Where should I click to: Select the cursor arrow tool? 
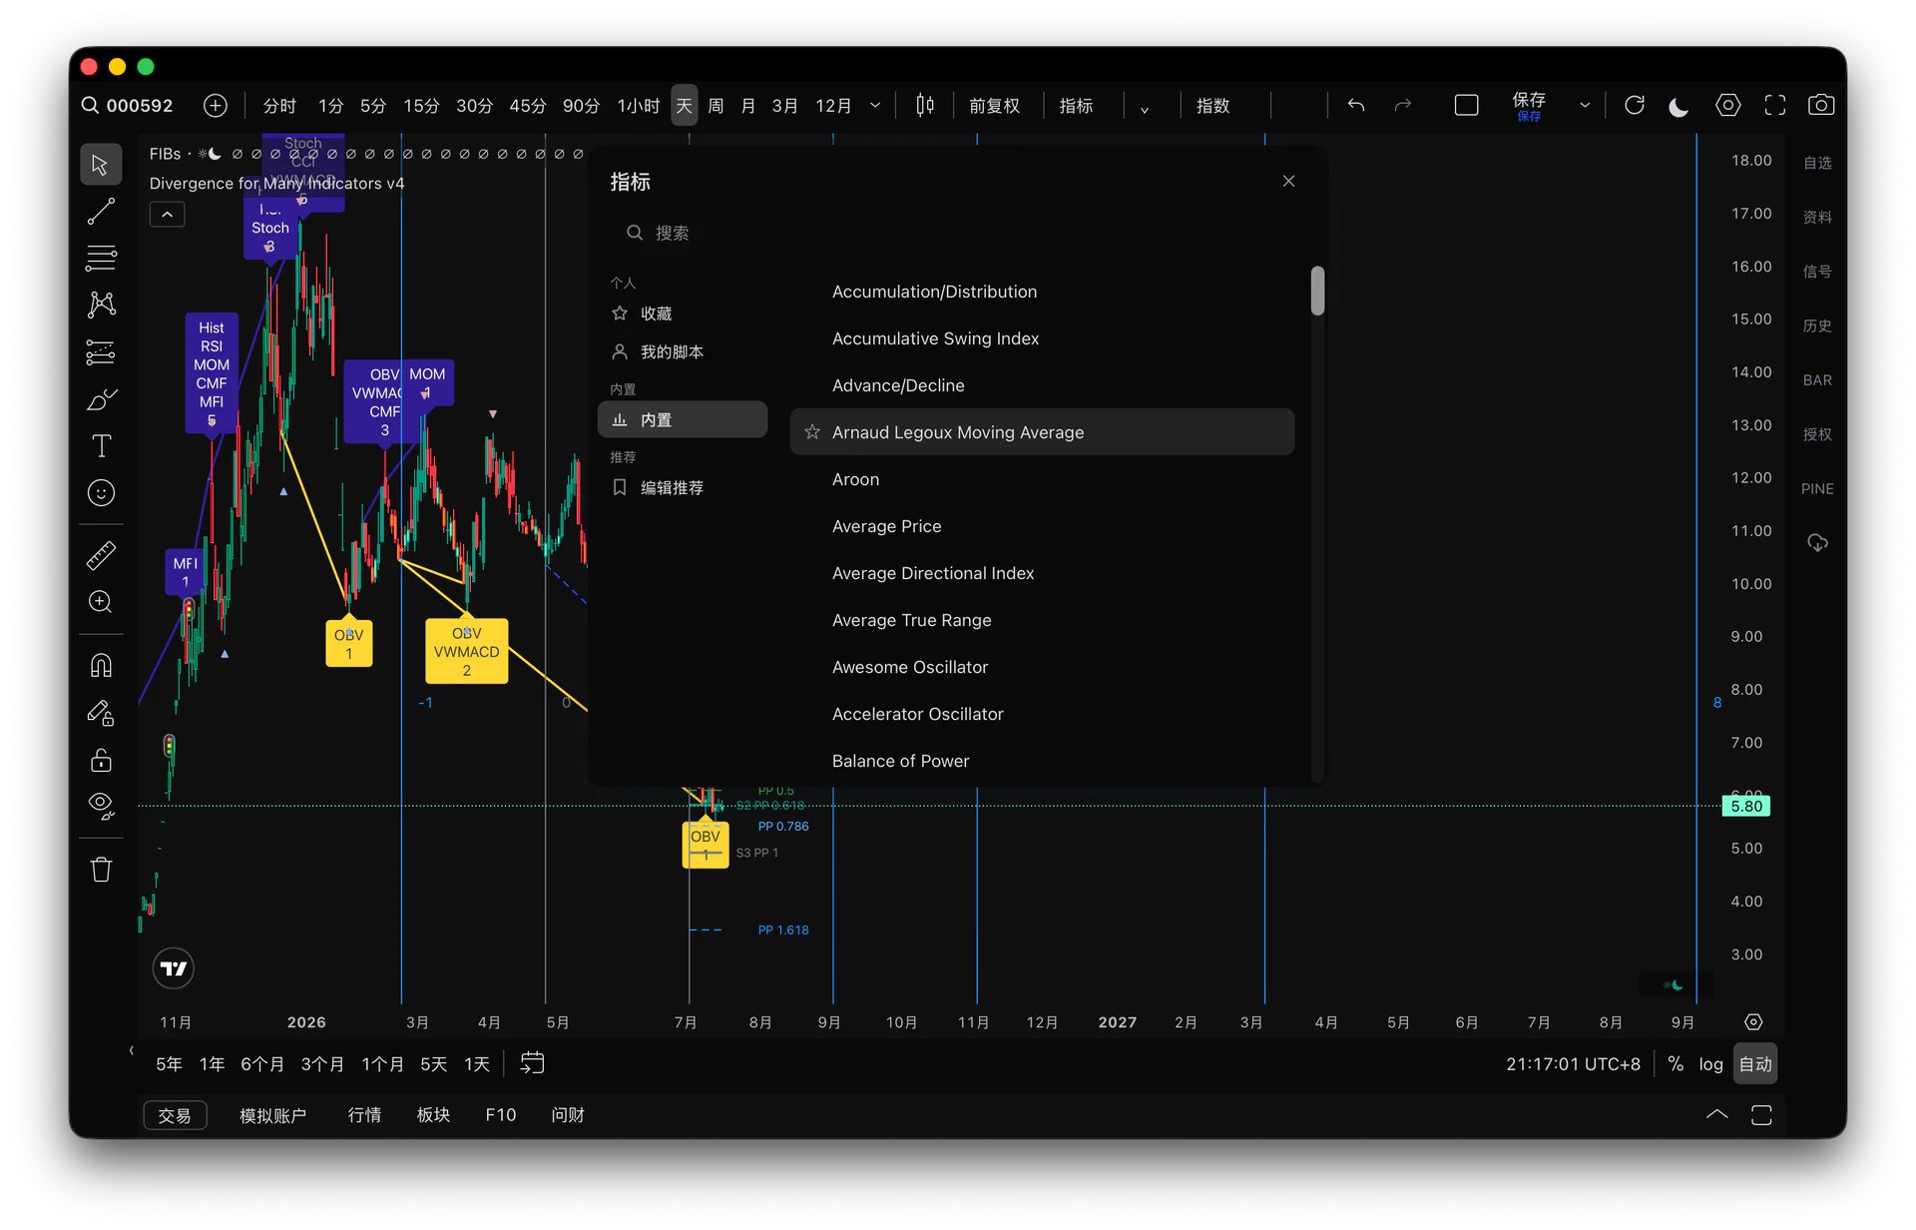(x=101, y=165)
